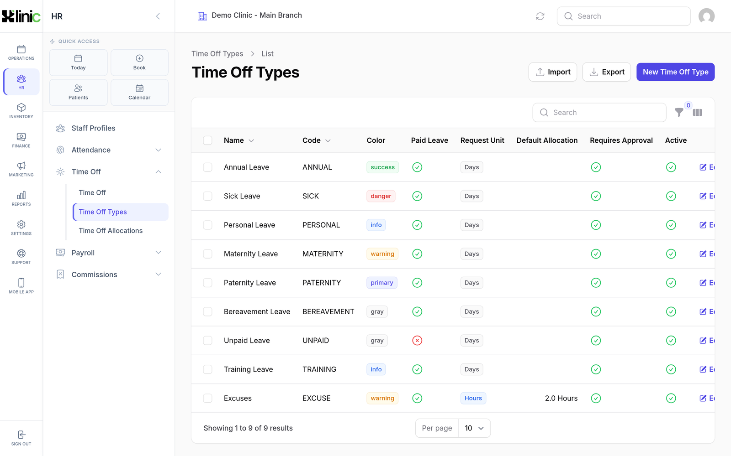Check the Excuses row checkbox
Screen dimensions: 731x456
(207, 398)
